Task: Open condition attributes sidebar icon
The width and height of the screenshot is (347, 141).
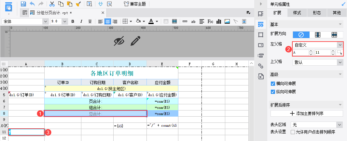Action: click(x=261, y=56)
